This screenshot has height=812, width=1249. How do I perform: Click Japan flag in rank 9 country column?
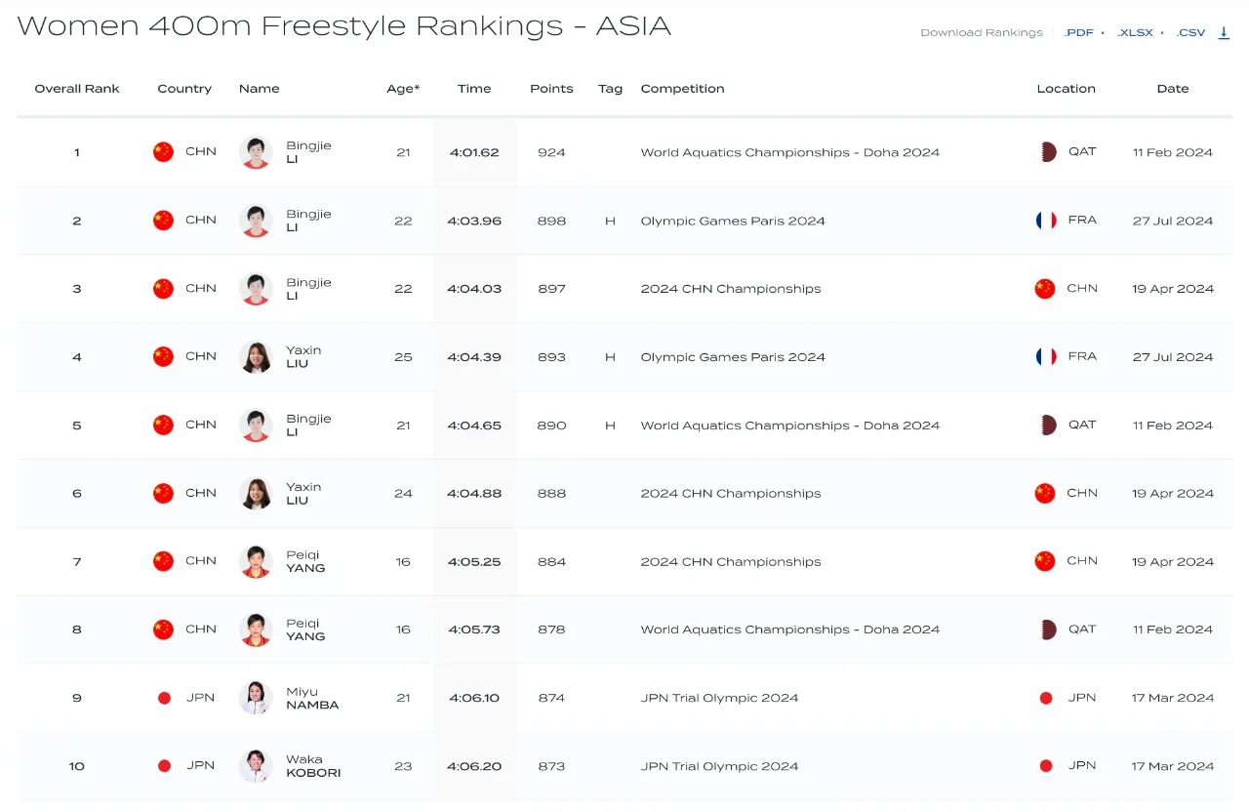click(x=164, y=698)
